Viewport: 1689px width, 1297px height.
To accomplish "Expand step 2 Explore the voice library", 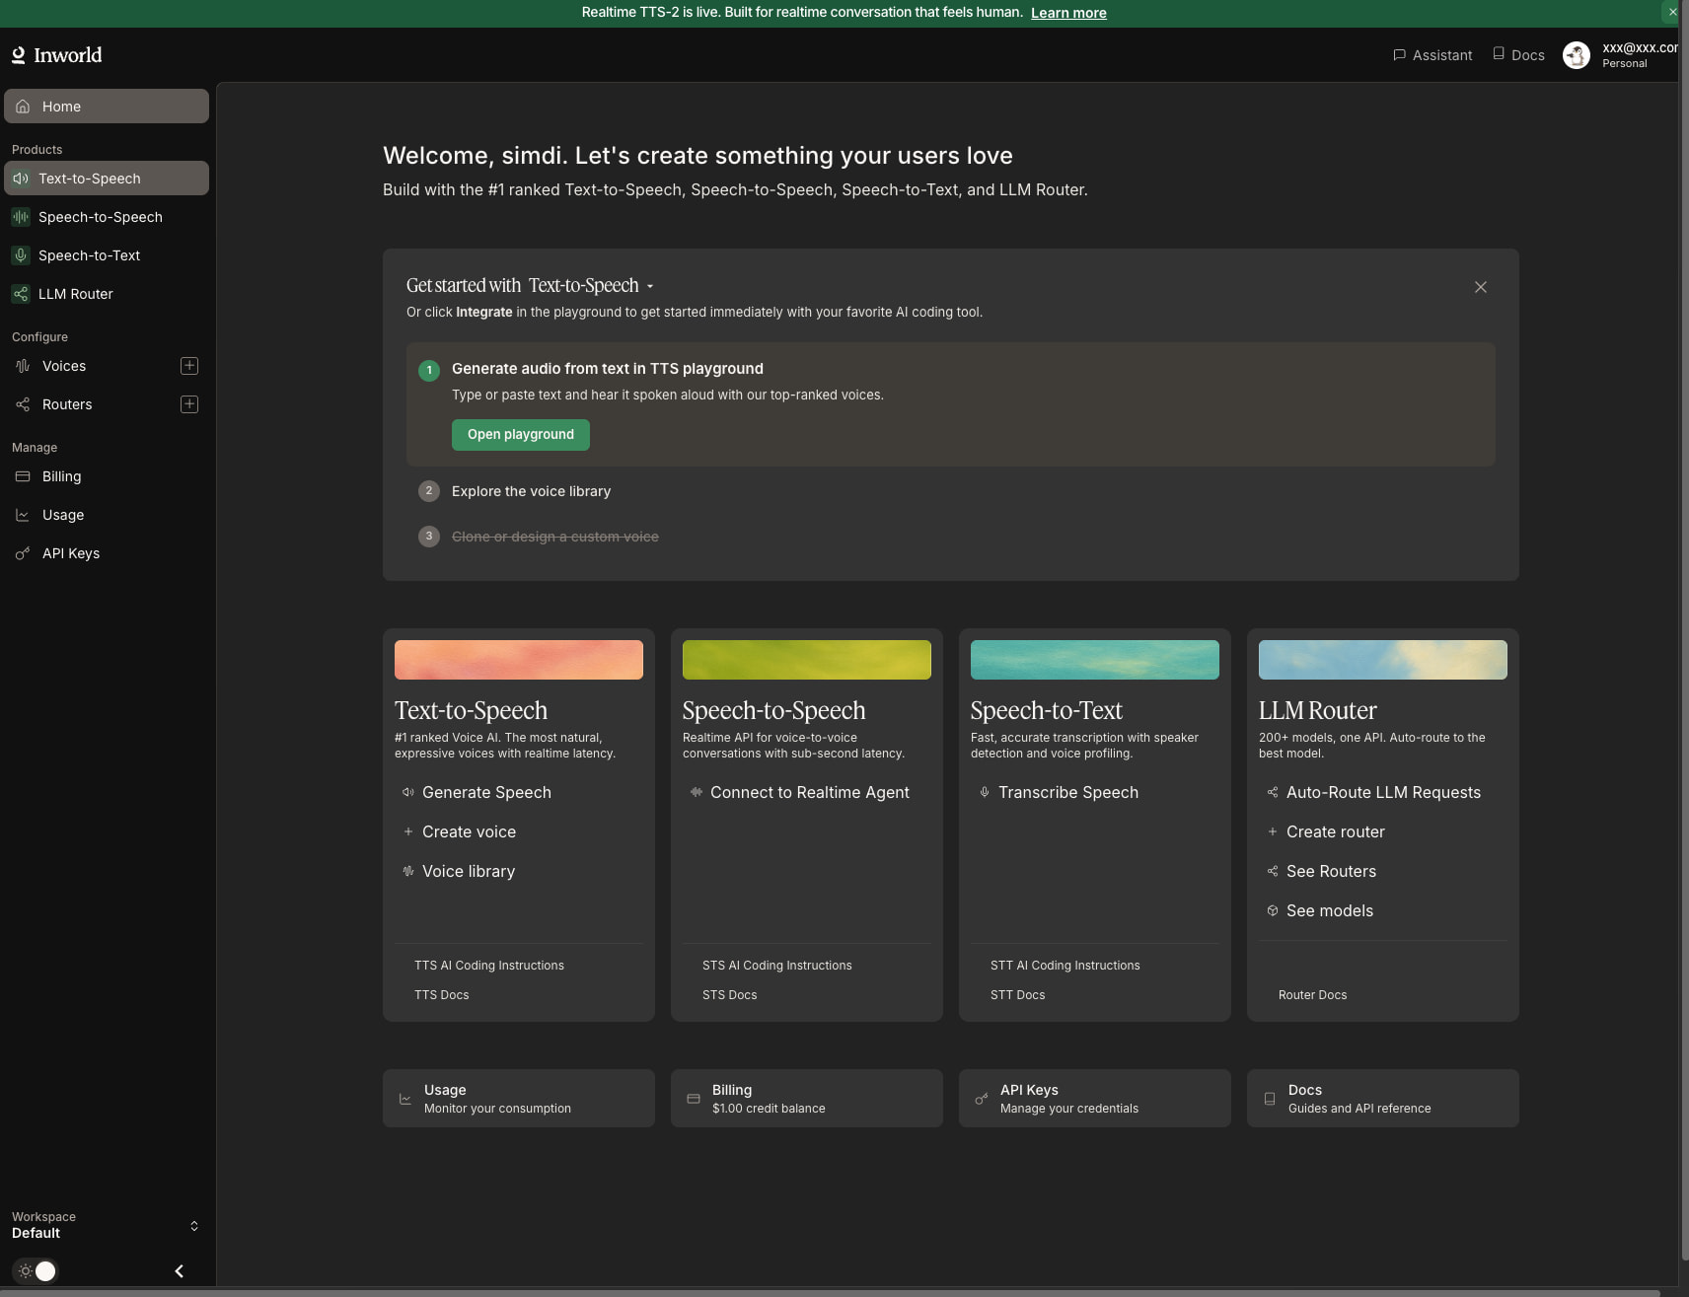I will coord(531,491).
